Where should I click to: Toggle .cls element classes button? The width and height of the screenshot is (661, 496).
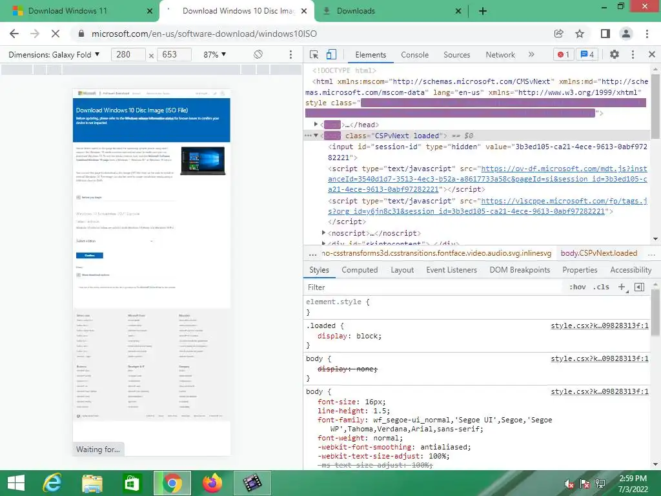coord(601,287)
